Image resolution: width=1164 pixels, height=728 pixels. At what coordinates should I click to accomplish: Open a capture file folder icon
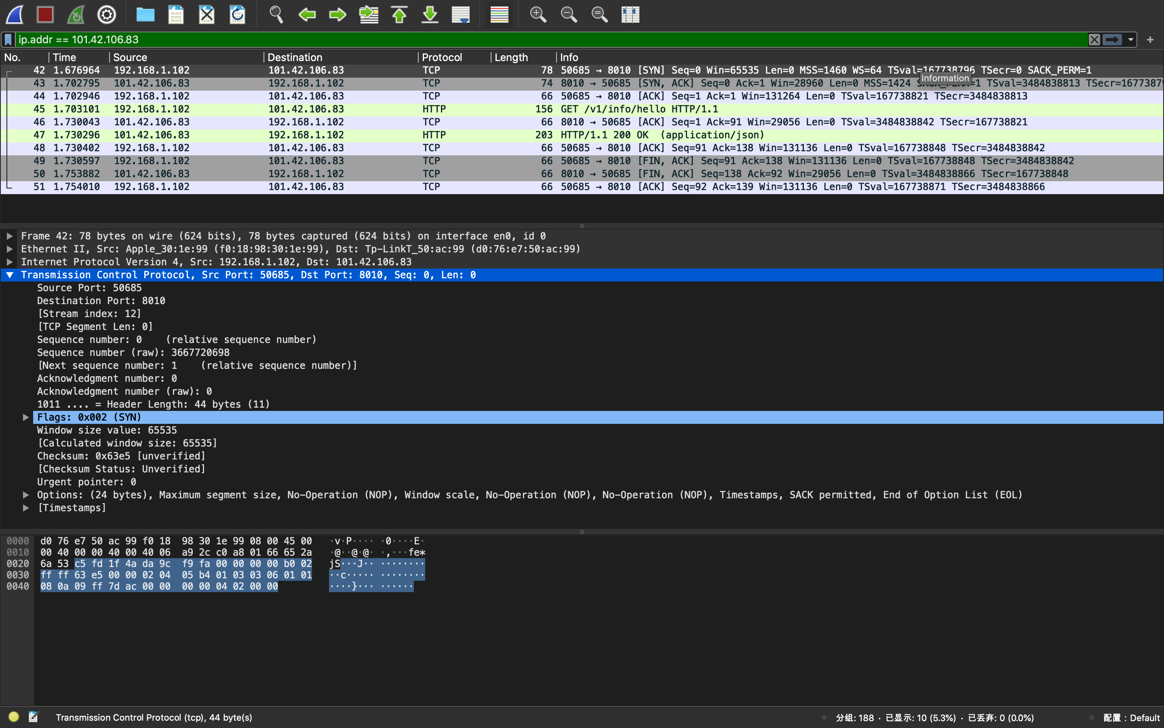tap(145, 15)
